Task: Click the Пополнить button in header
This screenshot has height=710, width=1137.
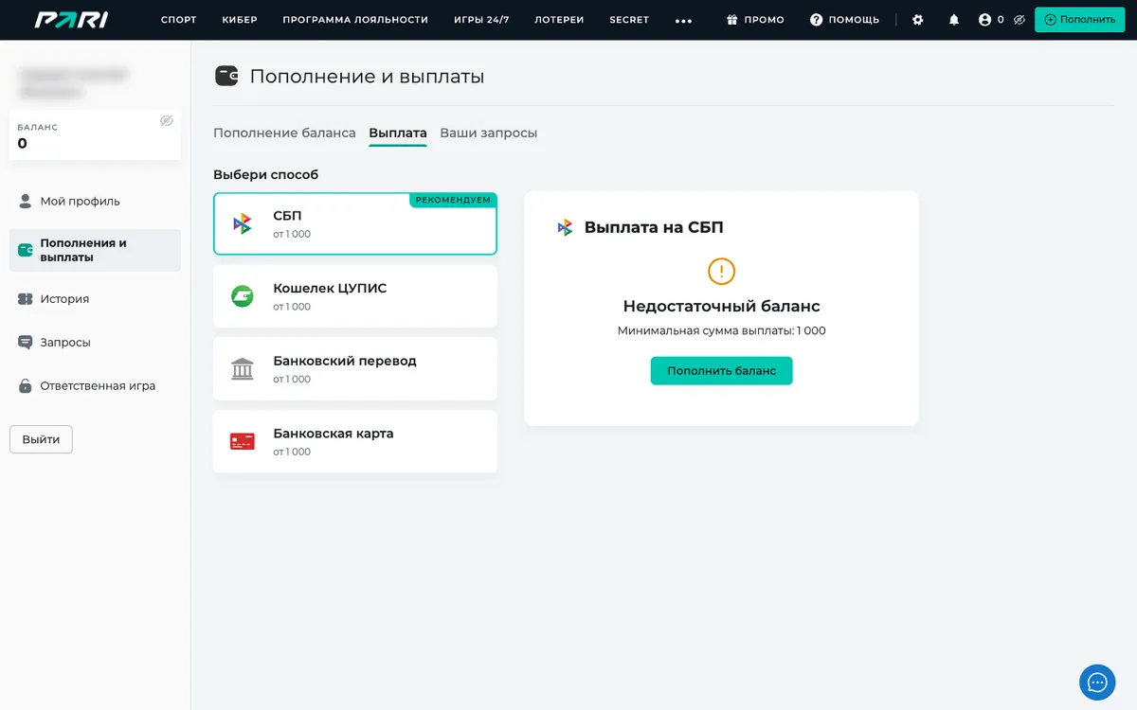Action: (1080, 20)
